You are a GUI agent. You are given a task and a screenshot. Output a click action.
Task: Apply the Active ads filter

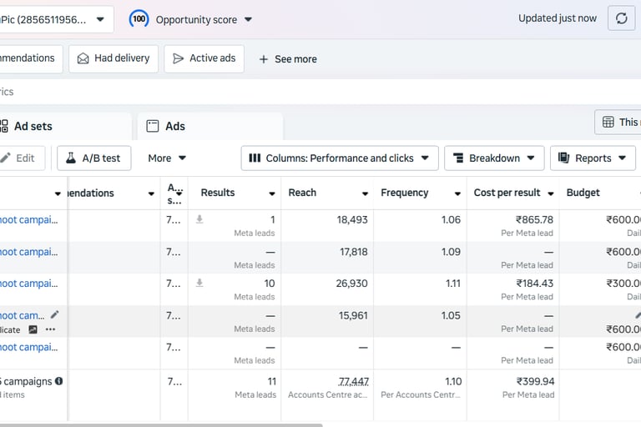204,58
